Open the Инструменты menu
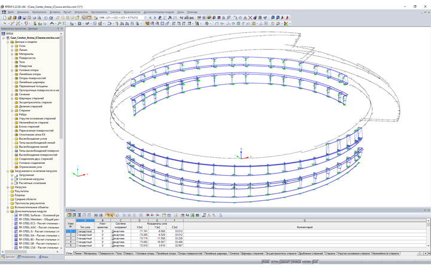Viewport: 431px width, 269px height. (99, 12)
